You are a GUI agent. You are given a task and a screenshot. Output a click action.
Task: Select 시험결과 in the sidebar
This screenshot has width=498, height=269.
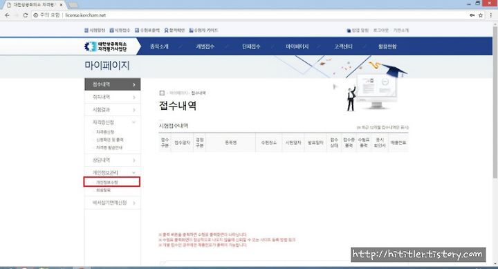(113, 110)
